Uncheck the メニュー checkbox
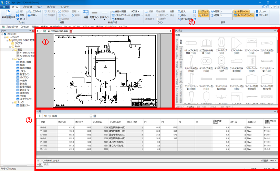The image size is (280, 171). coord(257,11)
